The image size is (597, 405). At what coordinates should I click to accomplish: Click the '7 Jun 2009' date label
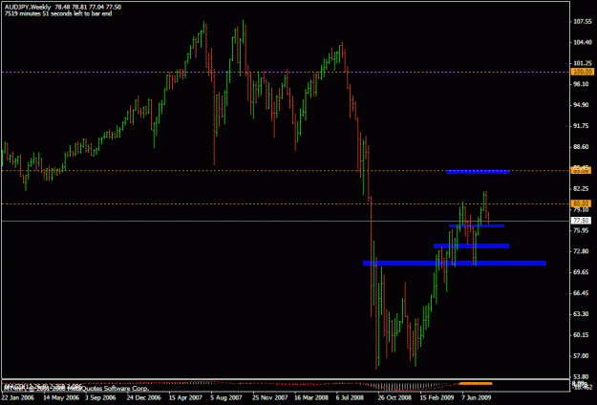[476, 397]
